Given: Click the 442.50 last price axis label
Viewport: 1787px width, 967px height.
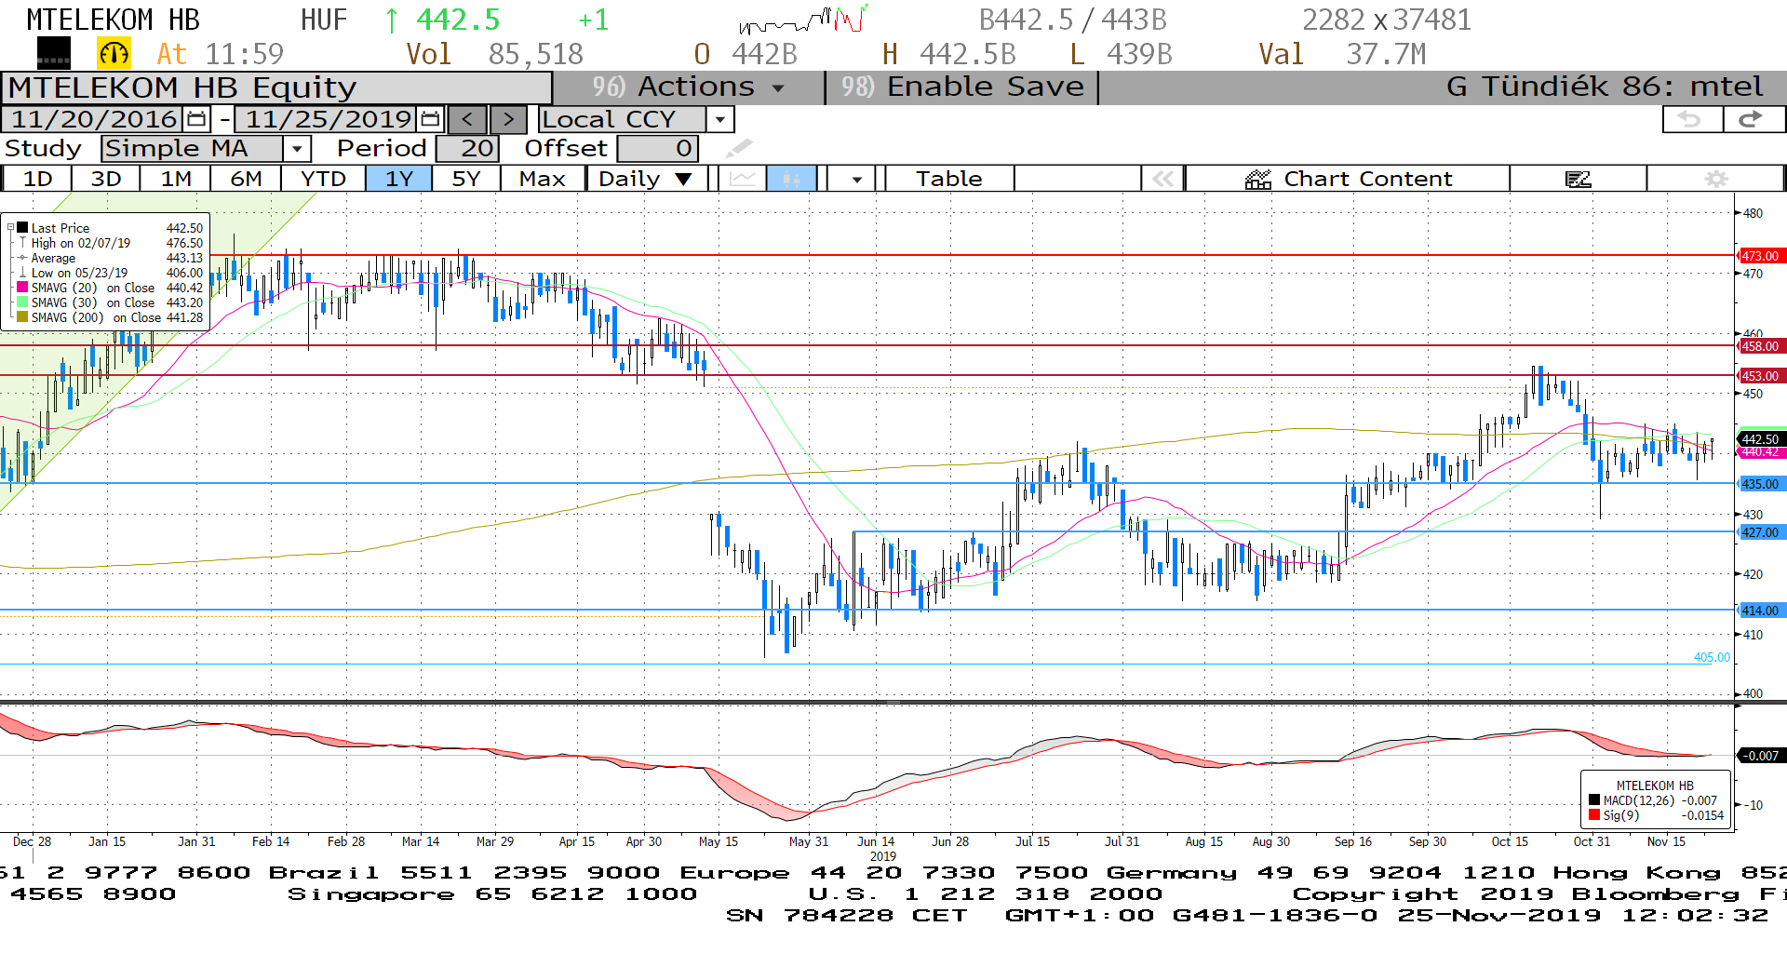Looking at the screenshot, I should click(x=1760, y=438).
